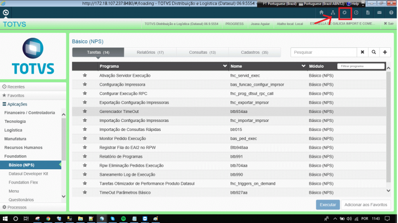Screen dimensions: 398x223
Task: Expand Financeiro / Controladoria in sidebar
Action: pos(29,112)
